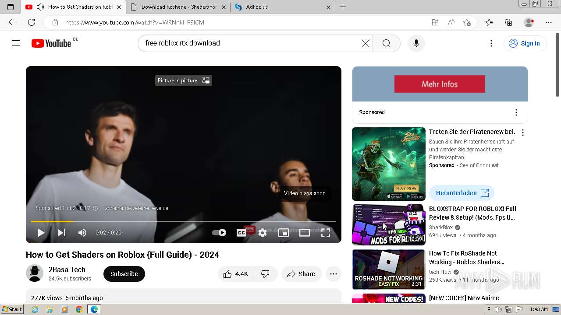Mute the video player volume
This screenshot has width=561, height=315.
pos(82,233)
